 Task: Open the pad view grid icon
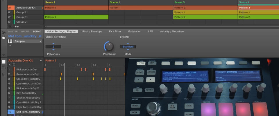(x=14, y=64)
